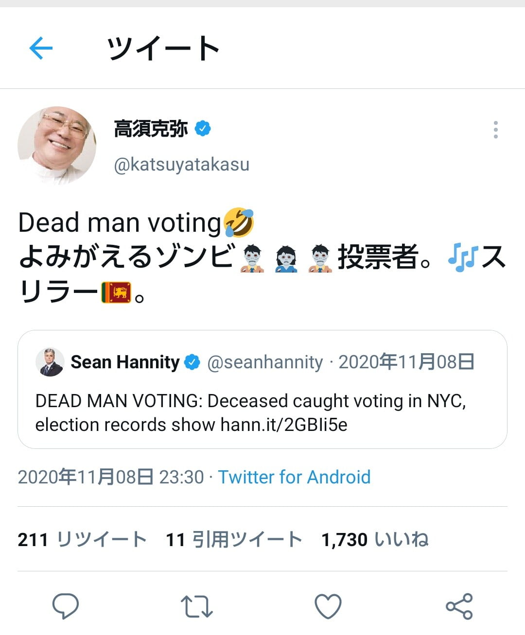Tap the verified badge beside Sean Hannity
The width and height of the screenshot is (525, 635).
coord(192,362)
